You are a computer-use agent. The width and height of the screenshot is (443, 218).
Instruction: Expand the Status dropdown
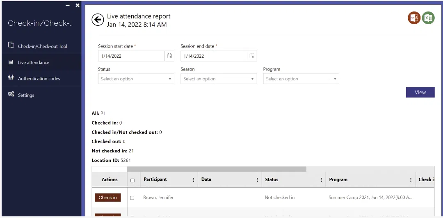136,79
